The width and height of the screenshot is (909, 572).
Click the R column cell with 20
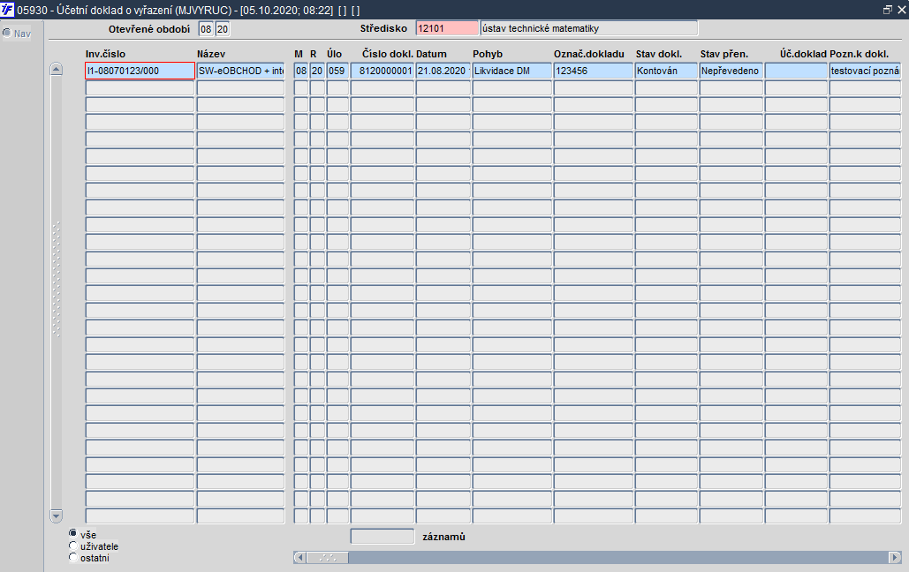317,71
